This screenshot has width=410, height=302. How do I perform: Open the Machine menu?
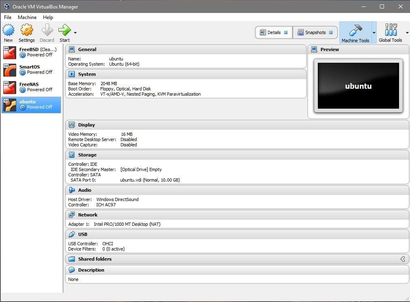(x=27, y=17)
